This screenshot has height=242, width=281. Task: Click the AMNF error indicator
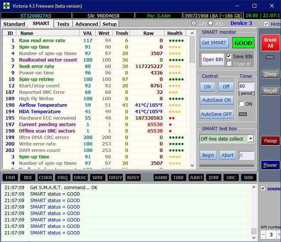coord(161,177)
